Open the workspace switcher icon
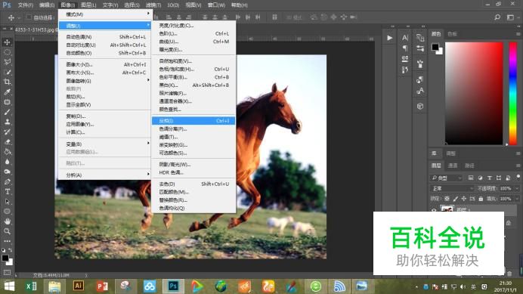Viewport: 523px width, 294px height. 510,17
